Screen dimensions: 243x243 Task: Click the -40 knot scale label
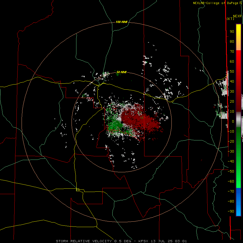[231, 161]
